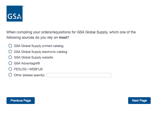Select the Other (please specify) radio button
Viewport: 159px width, 114px height.
coord(10,75)
